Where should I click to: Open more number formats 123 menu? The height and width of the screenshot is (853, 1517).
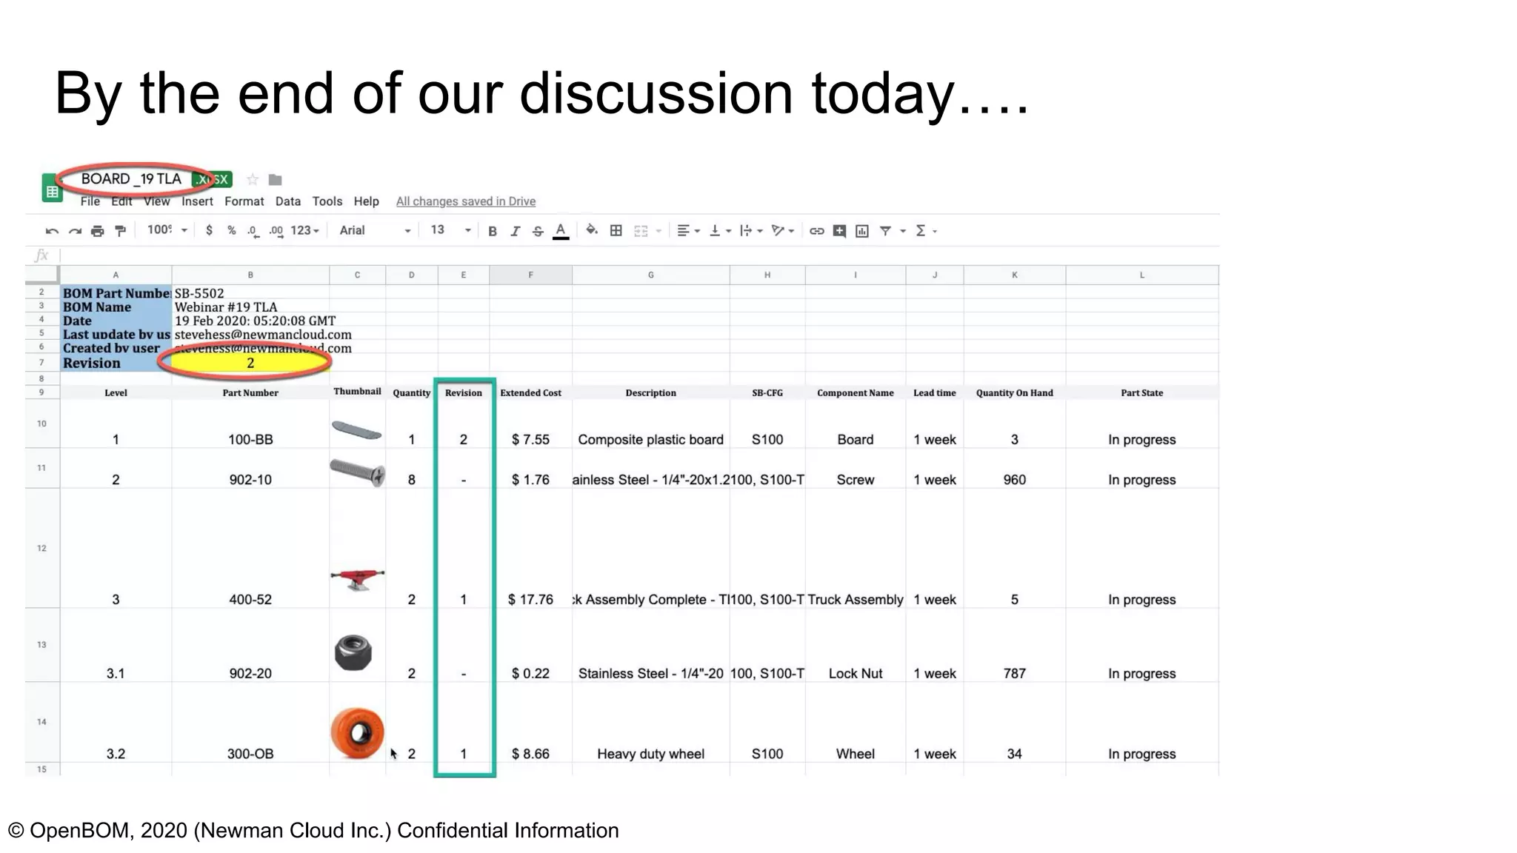(304, 230)
